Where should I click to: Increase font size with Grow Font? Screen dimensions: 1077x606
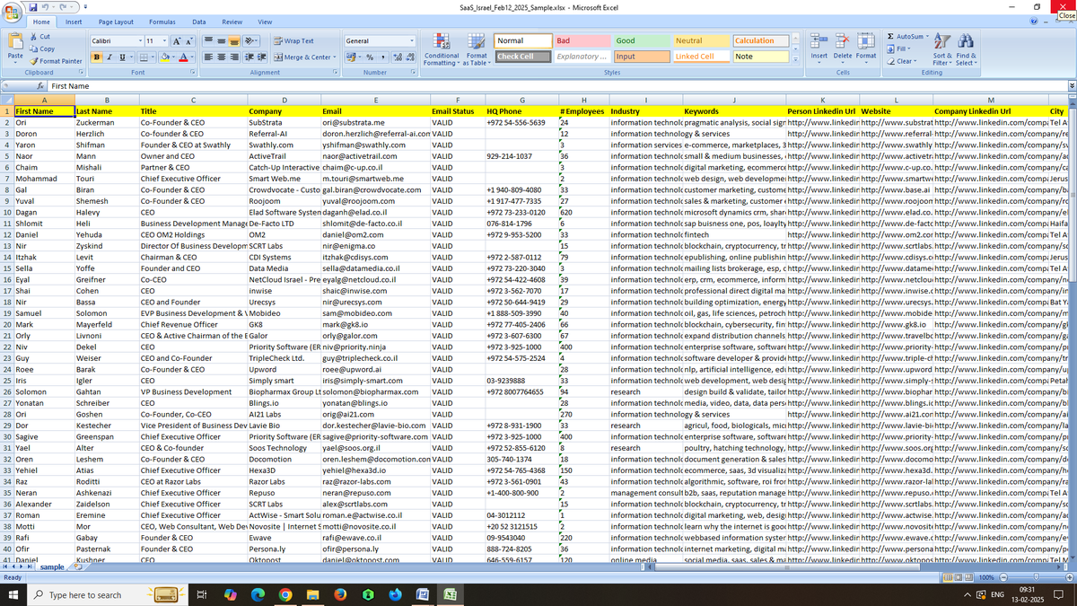click(x=177, y=41)
